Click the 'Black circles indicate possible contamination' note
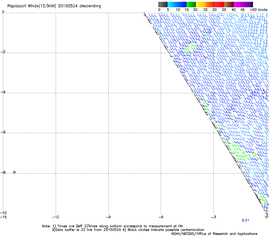The image size is (269, 236). pyautogui.click(x=166, y=230)
